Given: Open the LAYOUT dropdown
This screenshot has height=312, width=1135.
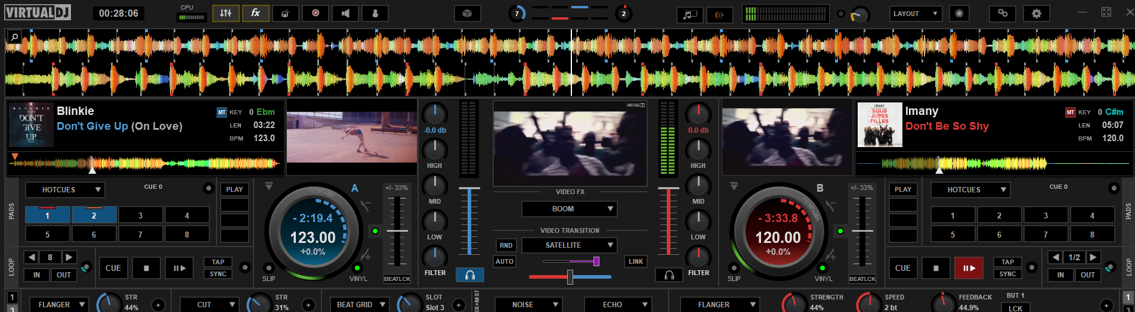Looking at the screenshot, I should [916, 14].
